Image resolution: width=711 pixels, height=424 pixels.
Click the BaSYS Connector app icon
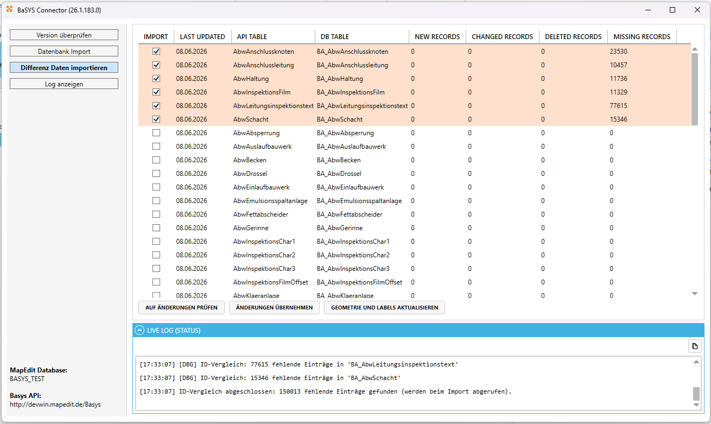coord(9,10)
